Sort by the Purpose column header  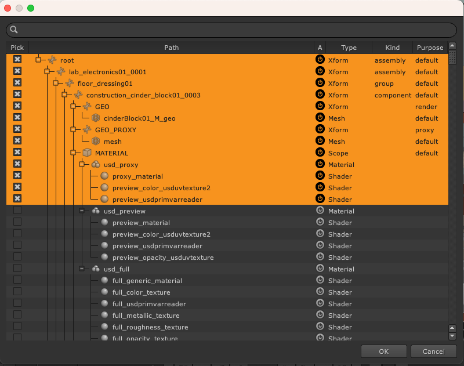(x=429, y=48)
